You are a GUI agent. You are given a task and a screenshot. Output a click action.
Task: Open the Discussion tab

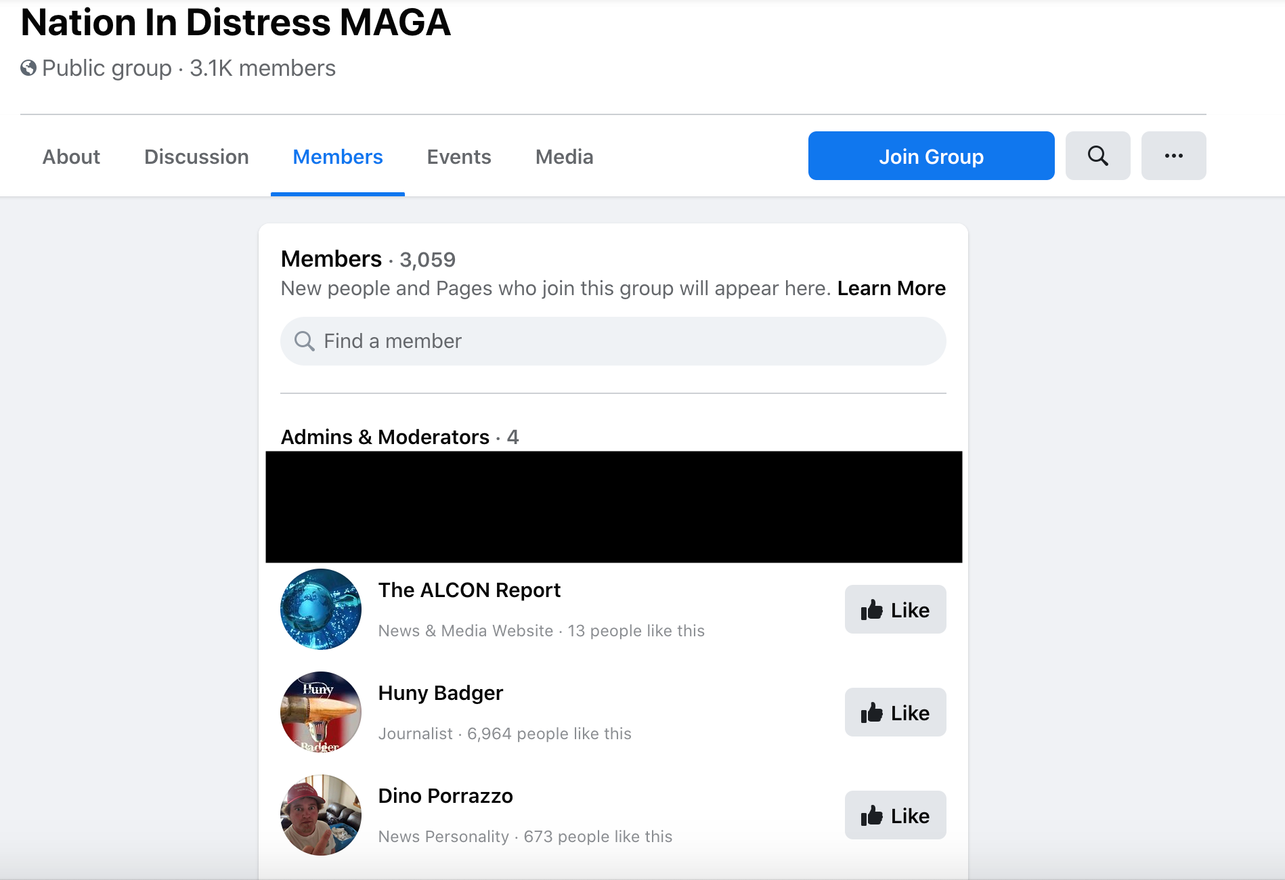196,157
